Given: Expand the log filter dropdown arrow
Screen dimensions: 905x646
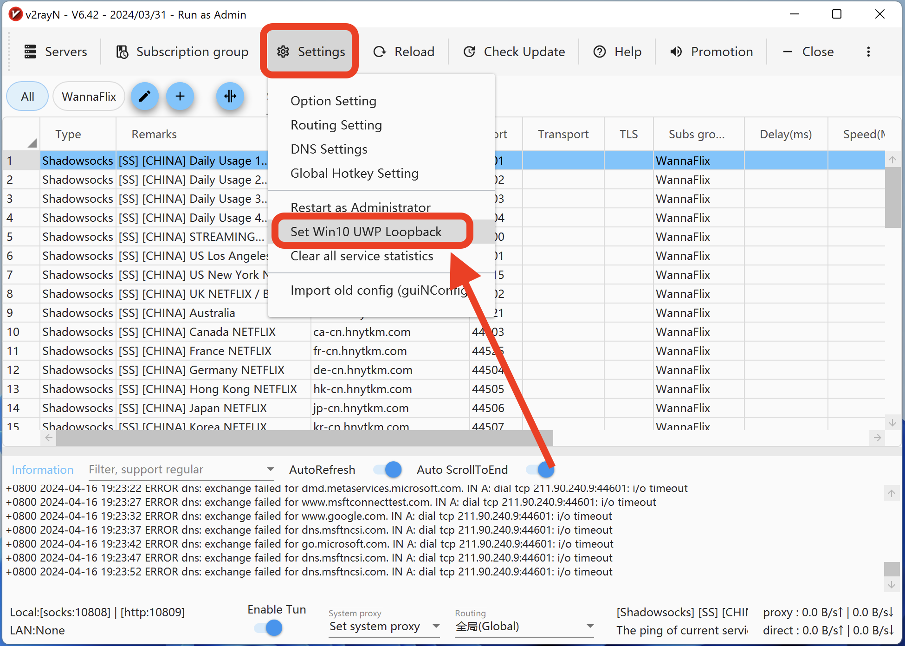Looking at the screenshot, I should tap(270, 469).
